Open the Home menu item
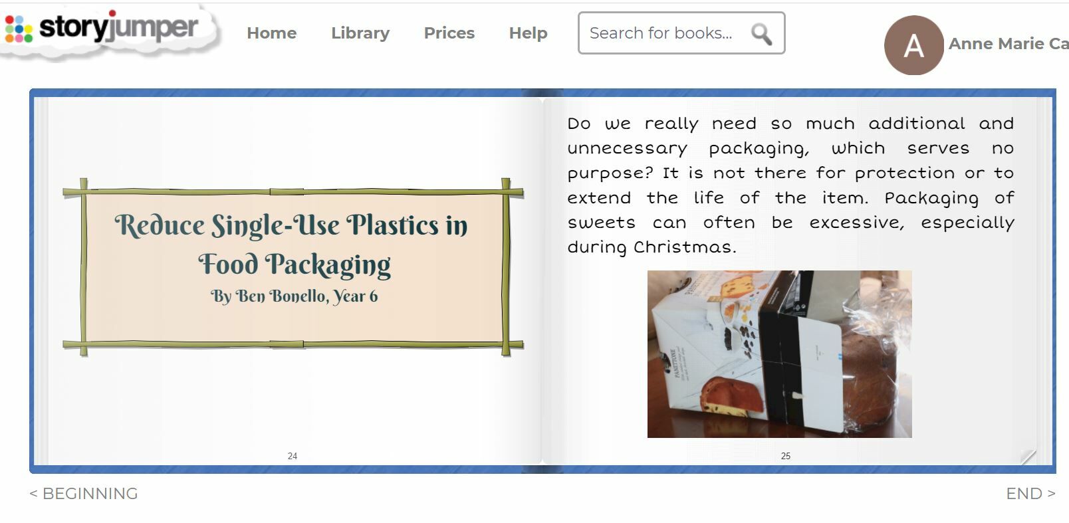Screen dimensions: 1069x523 pyautogui.click(x=272, y=33)
